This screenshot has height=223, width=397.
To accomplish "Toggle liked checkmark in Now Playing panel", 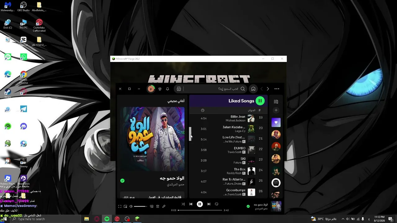I will pos(123,181).
